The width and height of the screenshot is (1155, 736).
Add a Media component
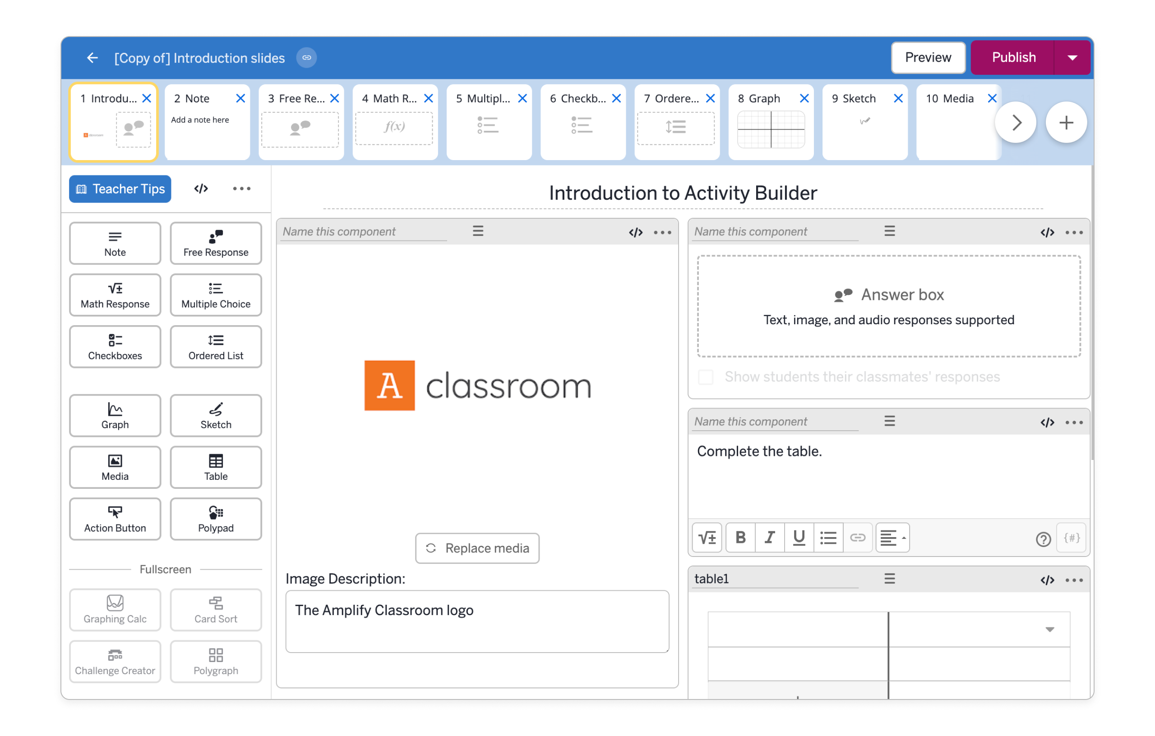[115, 468]
